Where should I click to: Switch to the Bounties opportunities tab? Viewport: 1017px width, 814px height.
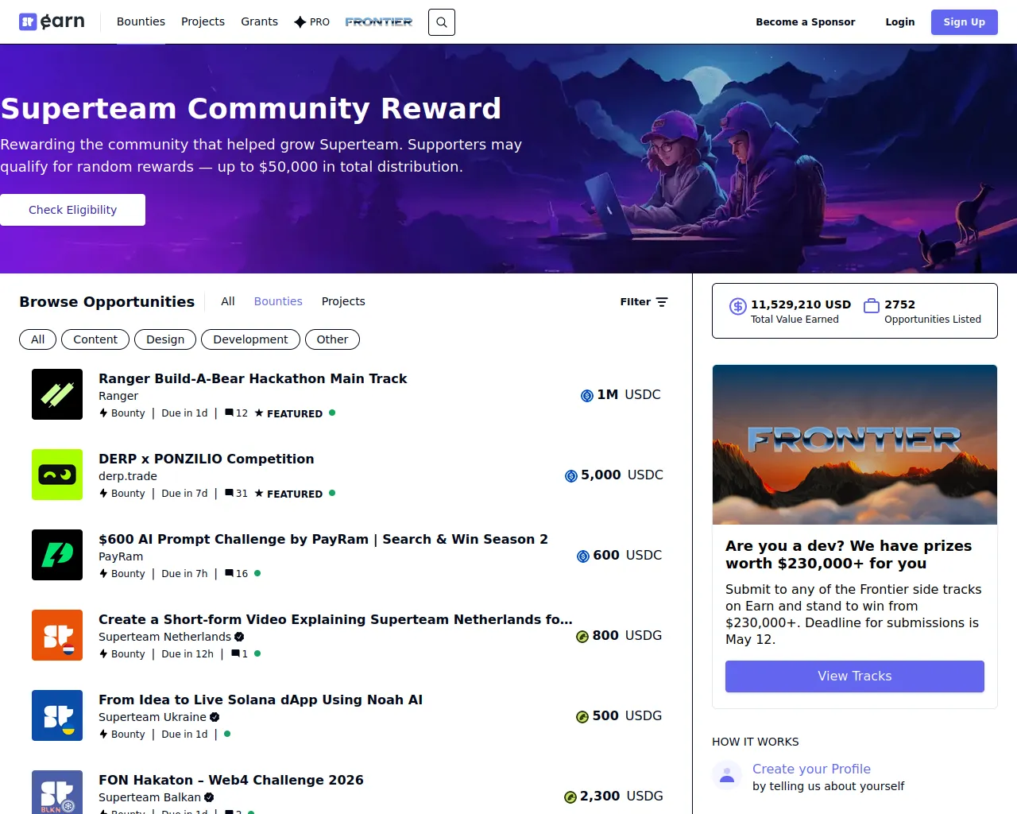[x=278, y=301]
